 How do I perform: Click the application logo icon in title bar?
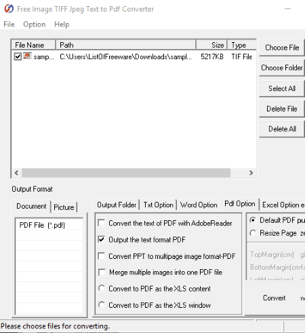(x=9, y=9)
